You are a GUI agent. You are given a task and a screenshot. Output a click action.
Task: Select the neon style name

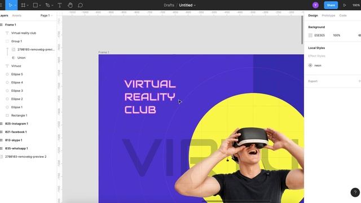point(318,65)
